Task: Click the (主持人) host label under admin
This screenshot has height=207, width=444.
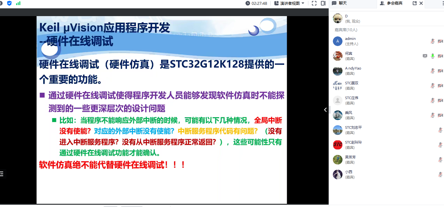Action: point(352,44)
